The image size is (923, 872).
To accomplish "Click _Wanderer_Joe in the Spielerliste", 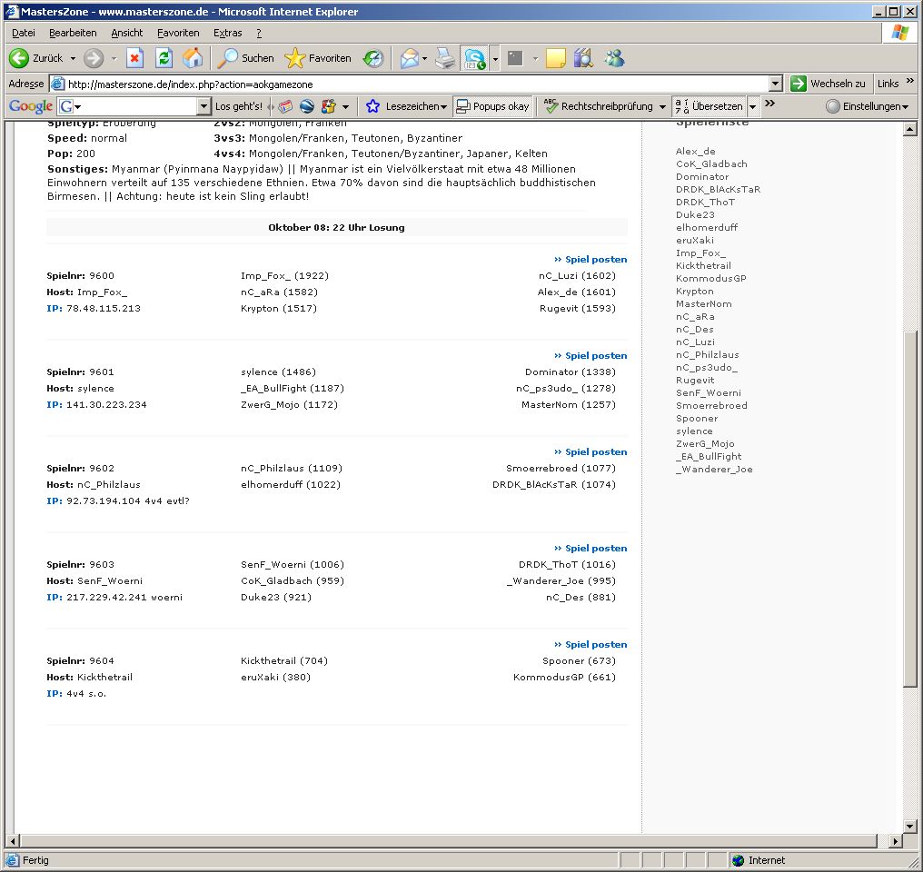I will pos(714,470).
